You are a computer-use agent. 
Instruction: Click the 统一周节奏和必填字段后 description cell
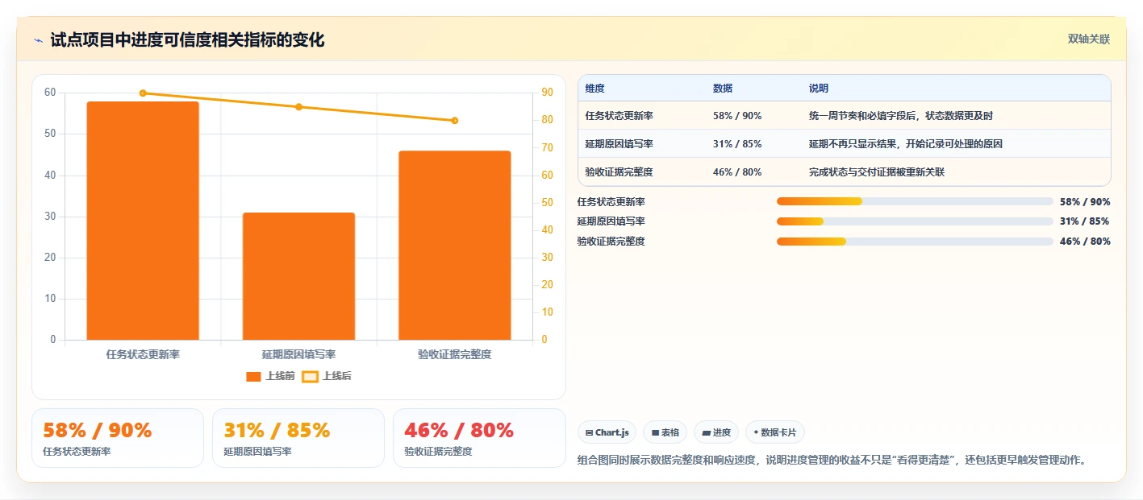pyautogui.click(x=901, y=116)
